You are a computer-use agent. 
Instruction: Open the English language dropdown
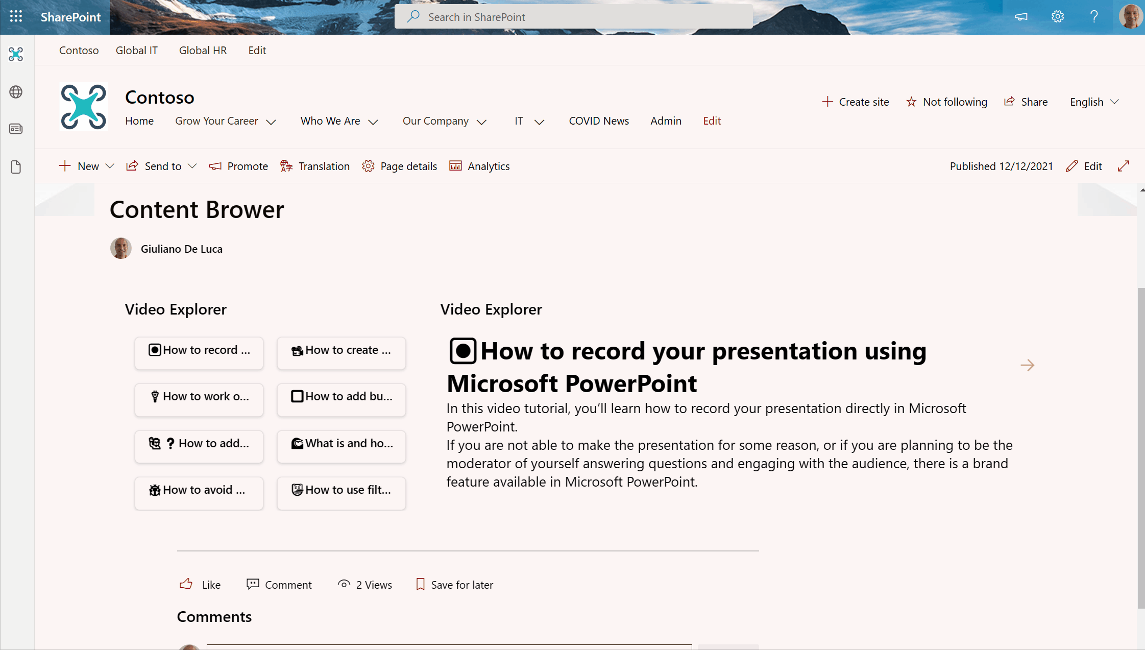point(1094,102)
